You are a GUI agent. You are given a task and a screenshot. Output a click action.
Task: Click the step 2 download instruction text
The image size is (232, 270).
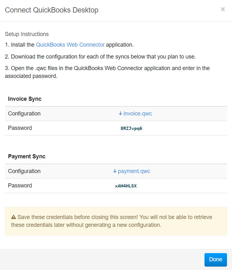pos(100,57)
